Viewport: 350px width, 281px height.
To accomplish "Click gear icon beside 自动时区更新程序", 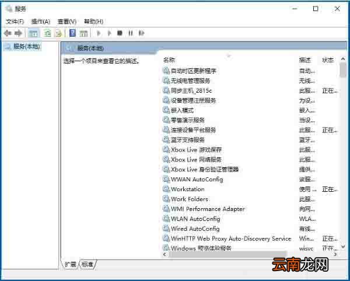I will pyautogui.click(x=166, y=71).
